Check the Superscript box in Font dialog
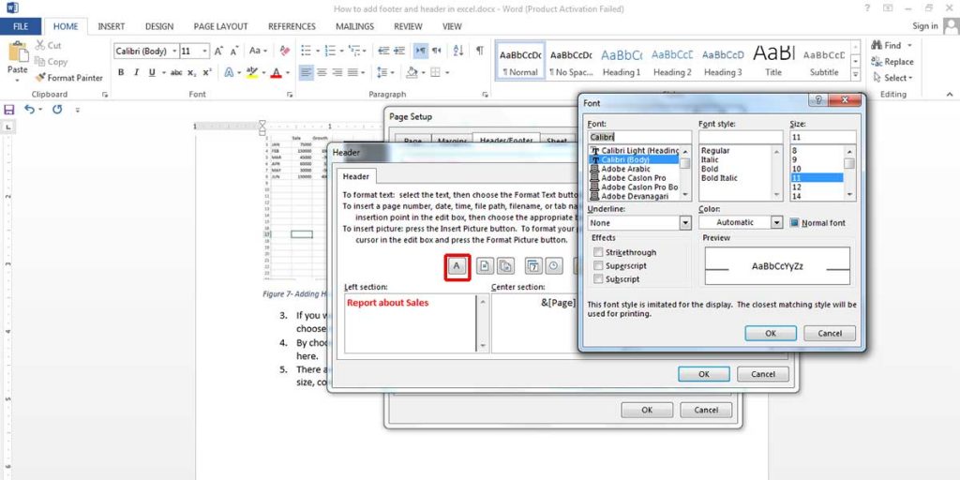The image size is (960, 480). point(598,265)
